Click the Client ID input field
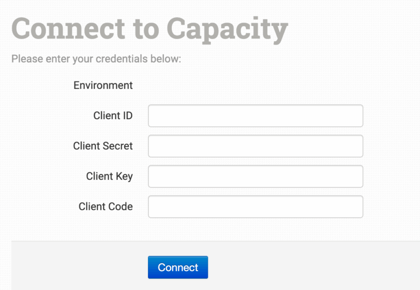The height and width of the screenshot is (290, 420). pos(255,116)
